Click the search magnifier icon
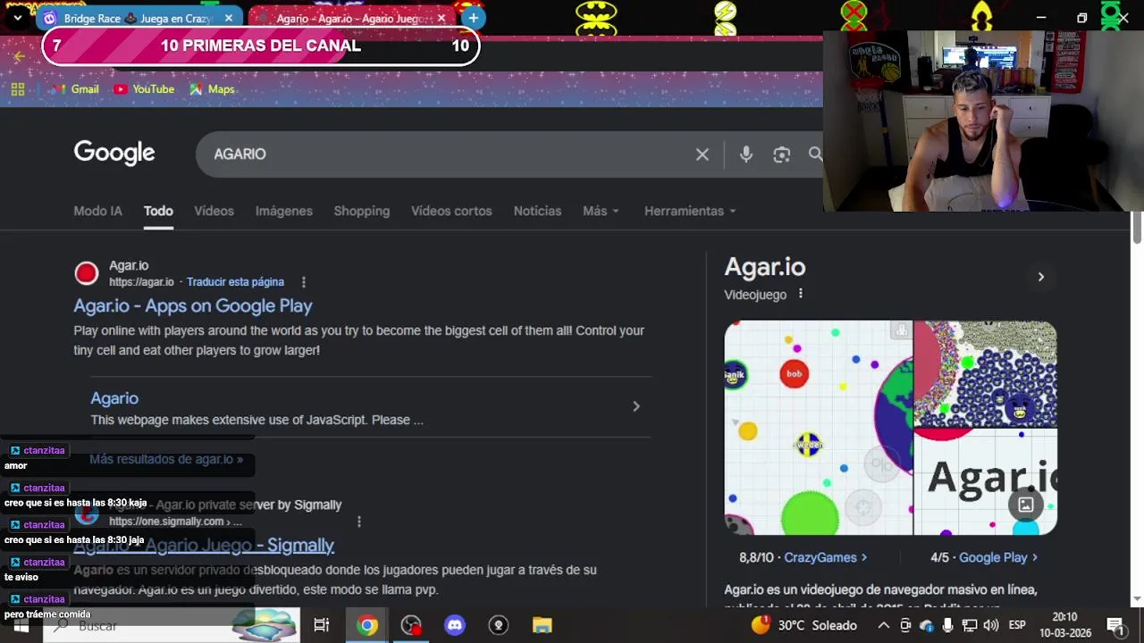The height and width of the screenshot is (643, 1144). coord(815,154)
